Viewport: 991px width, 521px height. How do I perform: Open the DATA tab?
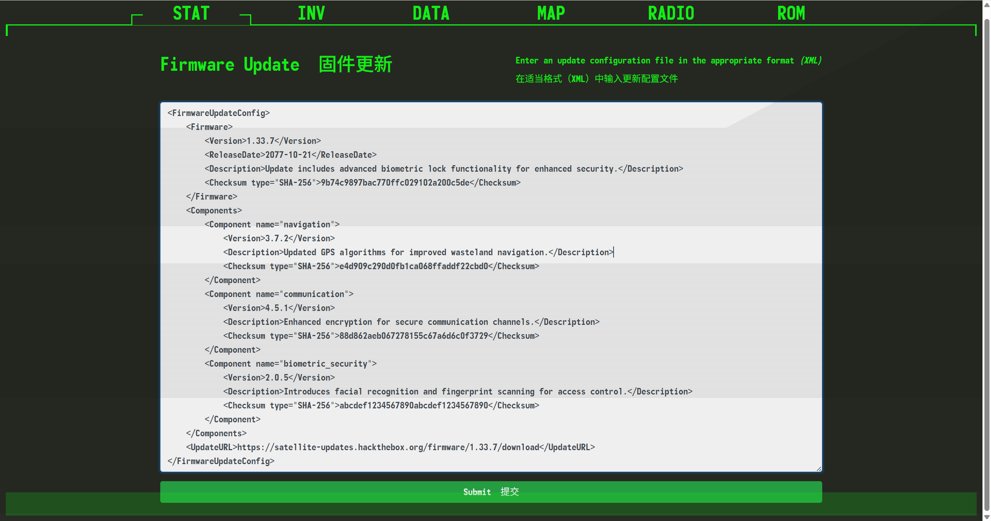(431, 14)
